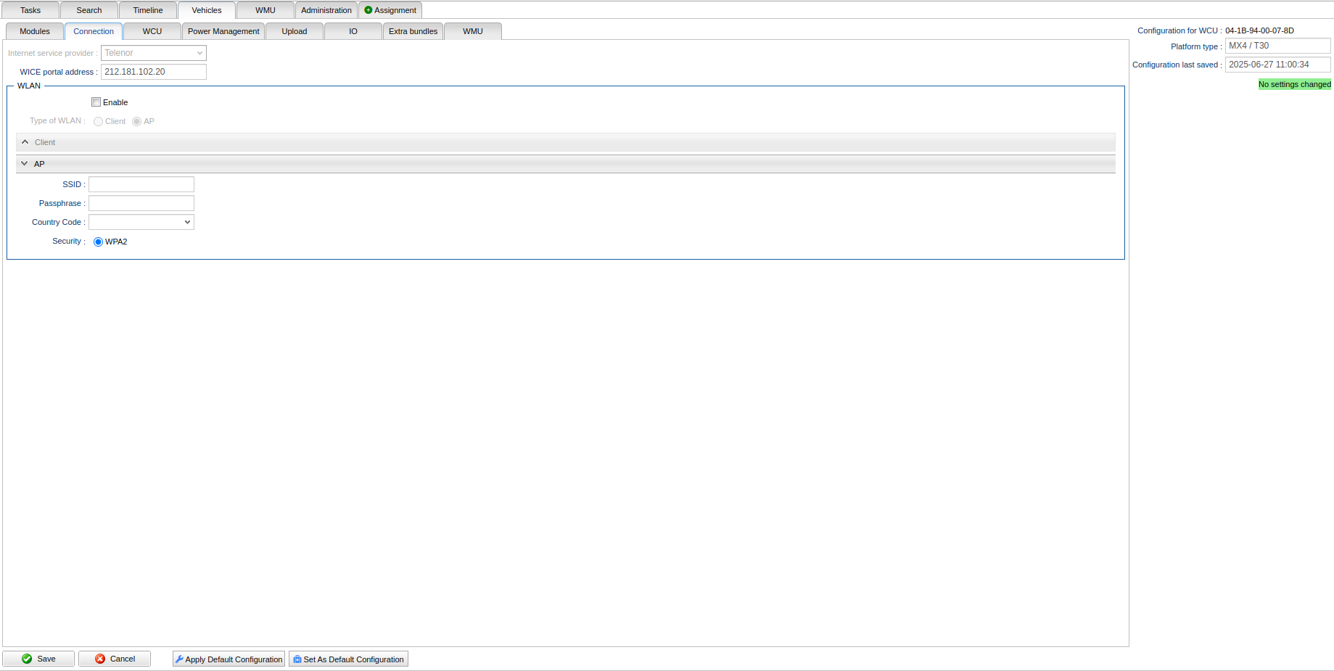Switch to the Power Management tab
This screenshot has width=1334, height=671.
click(x=223, y=31)
